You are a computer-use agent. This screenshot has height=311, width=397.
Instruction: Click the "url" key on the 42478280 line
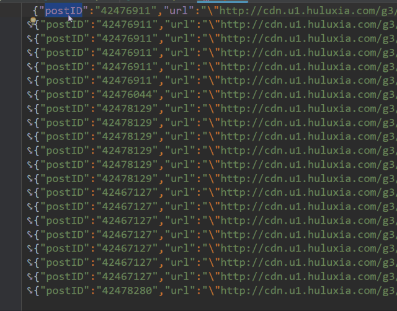(x=180, y=291)
